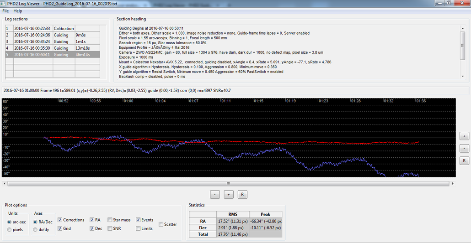This screenshot has height=243, width=471.
Task: Click the RA RMS value 17.52" cell
Action: [x=232, y=221]
